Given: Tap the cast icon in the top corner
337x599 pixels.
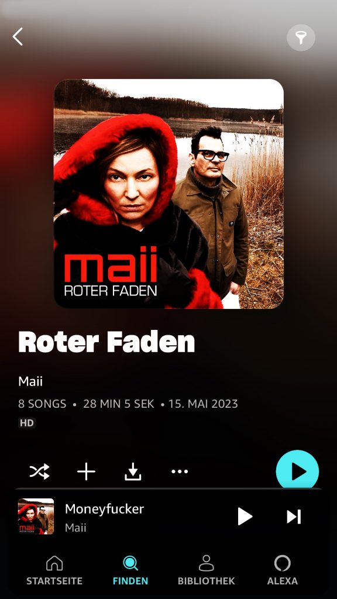Looking at the screenshot, I should pyautogui.click(x=301, y=37).
